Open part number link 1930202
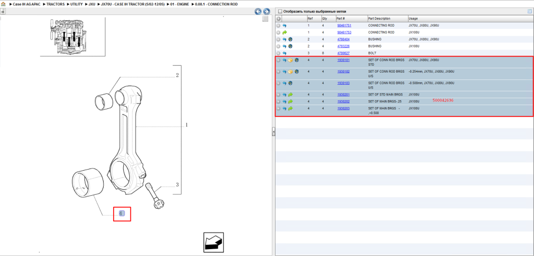The width and height of the screenshot is (534, 256). point(343,102)
